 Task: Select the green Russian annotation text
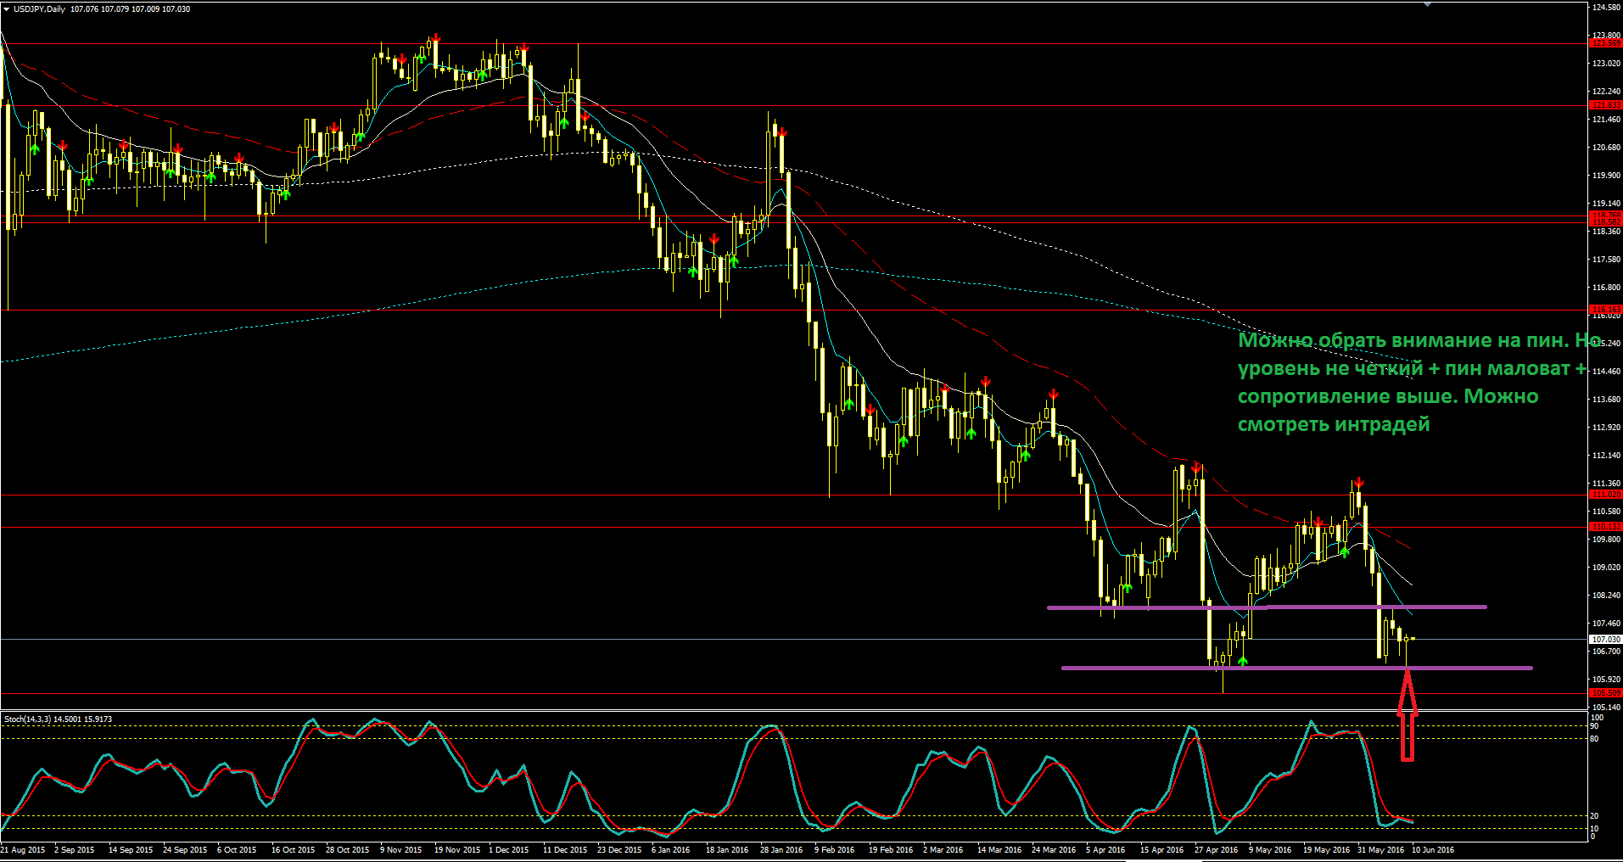(1419, 382)
